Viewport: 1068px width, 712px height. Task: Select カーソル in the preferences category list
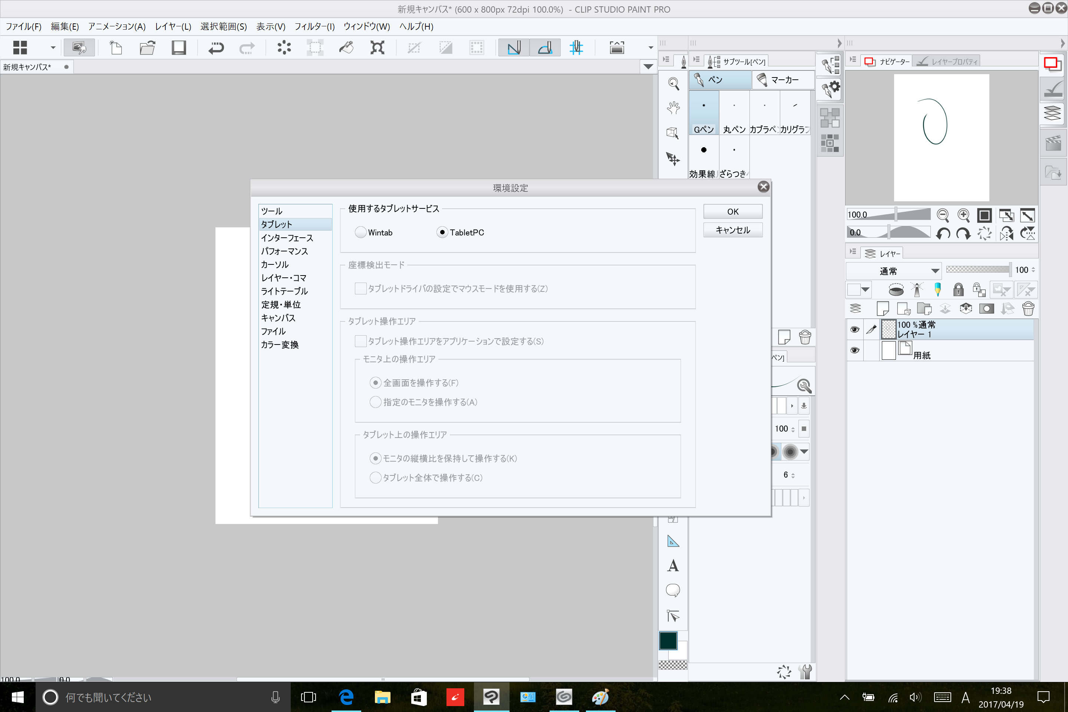coord(275,265)
